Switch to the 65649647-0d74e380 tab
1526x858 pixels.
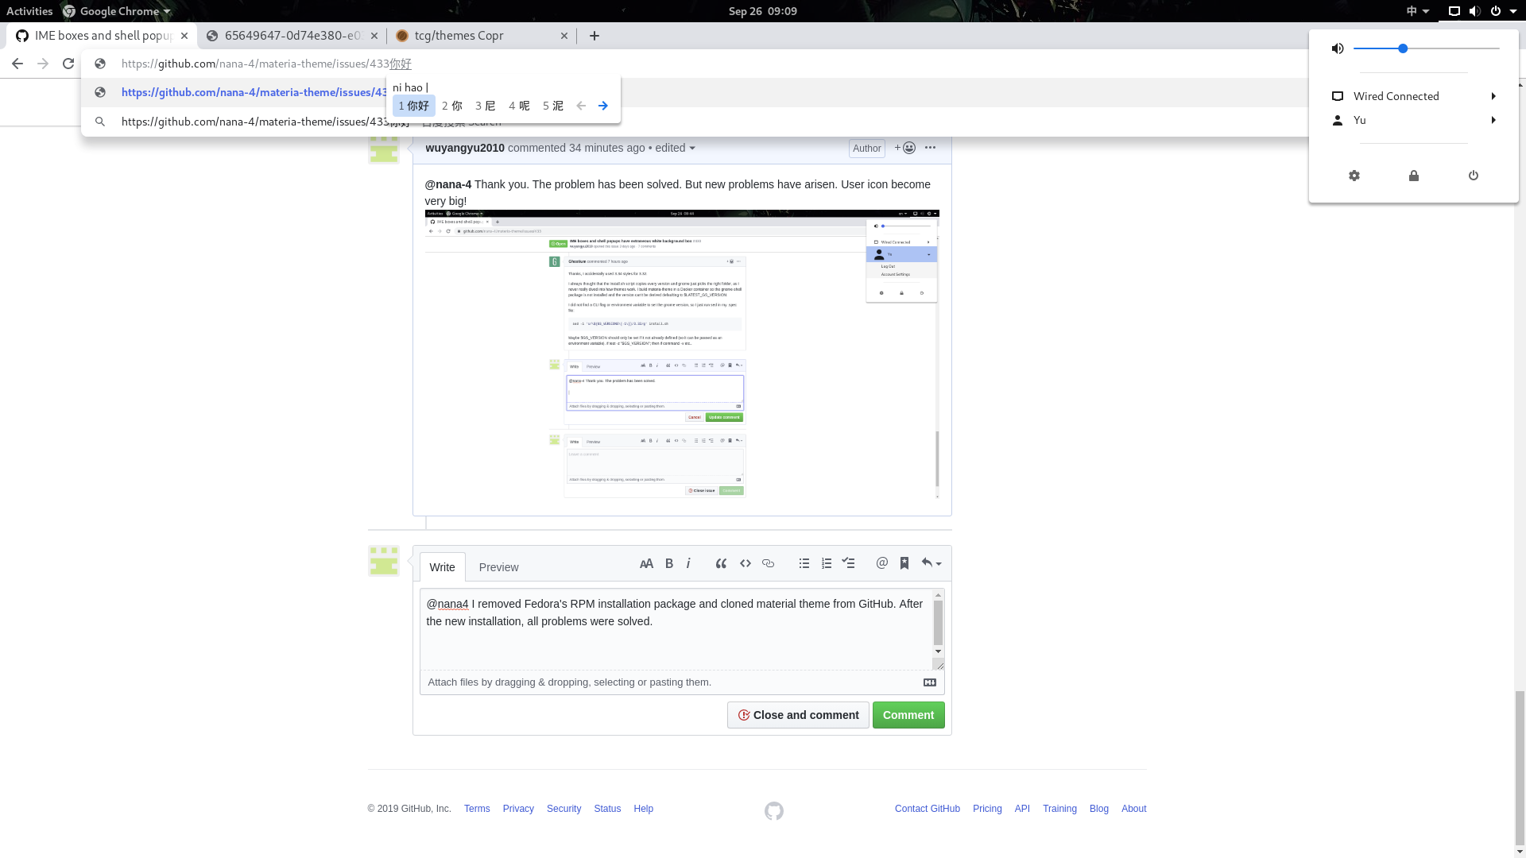coord(291,36)
